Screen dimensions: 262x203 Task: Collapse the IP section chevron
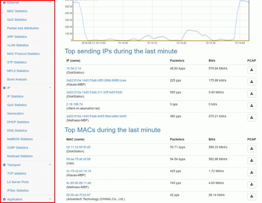point(50,87)
